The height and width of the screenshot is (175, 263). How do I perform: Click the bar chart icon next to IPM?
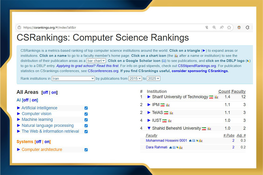(168, 105)
